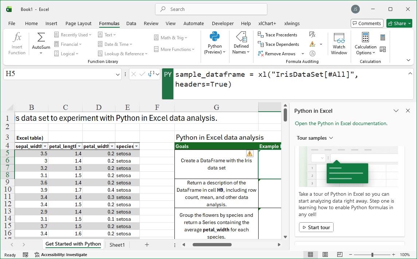Switch to Page Break Preview

coord(340,255)
